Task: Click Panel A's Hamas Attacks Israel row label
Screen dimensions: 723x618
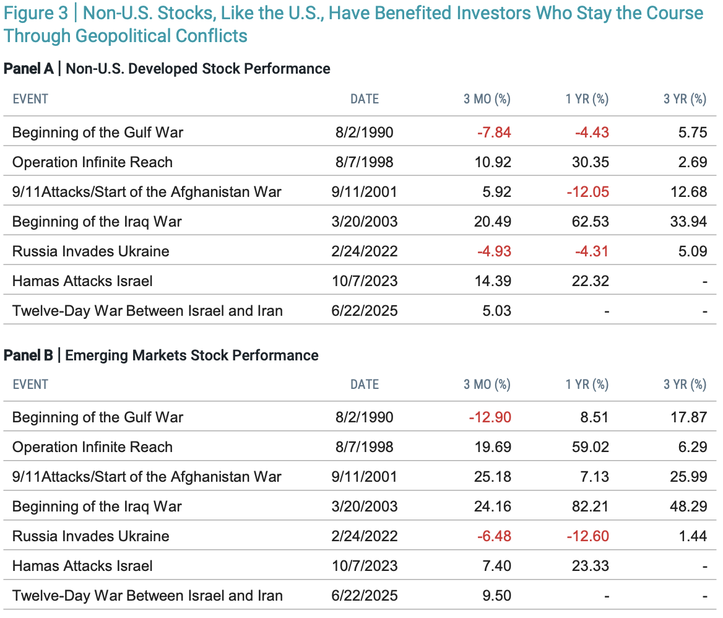Action: [82, 281]
